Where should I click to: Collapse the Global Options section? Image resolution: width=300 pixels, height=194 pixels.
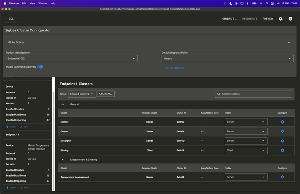(289, 42)
